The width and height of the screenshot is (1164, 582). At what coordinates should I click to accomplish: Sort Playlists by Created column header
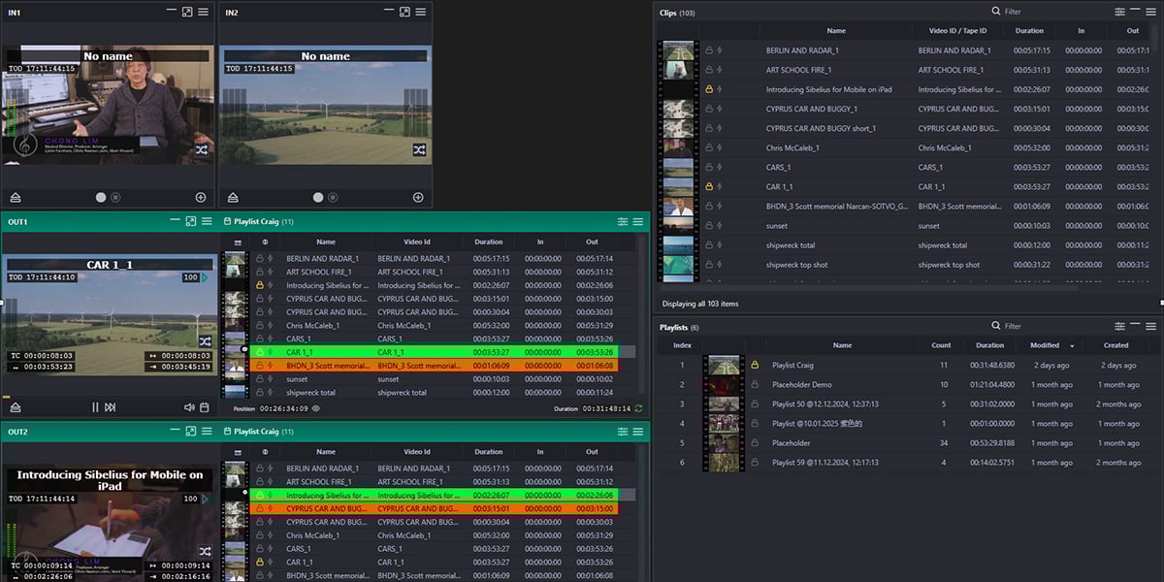tap(1115, 345)
